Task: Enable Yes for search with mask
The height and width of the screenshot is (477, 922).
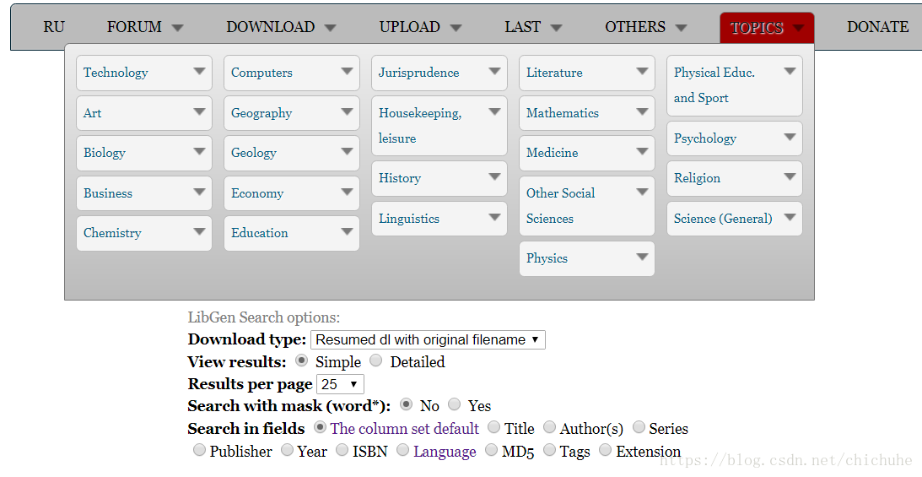Action: coord(454,404)
